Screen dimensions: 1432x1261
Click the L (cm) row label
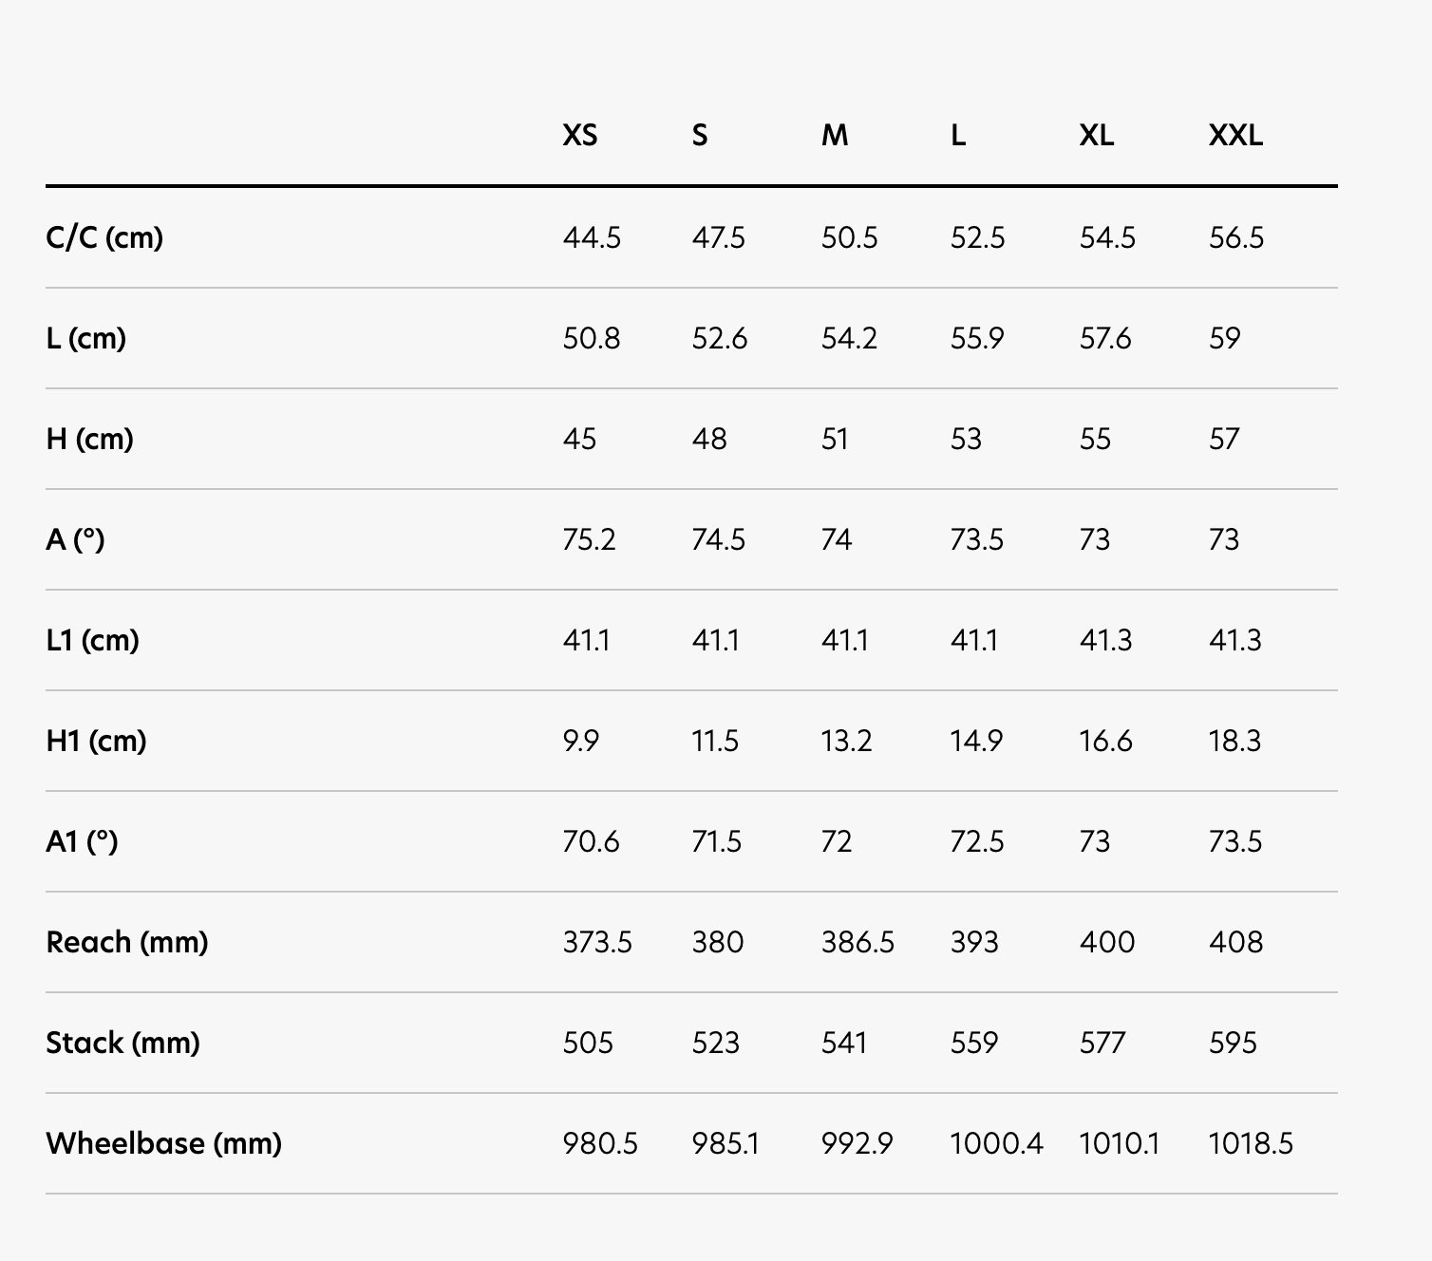click(86, 338)
